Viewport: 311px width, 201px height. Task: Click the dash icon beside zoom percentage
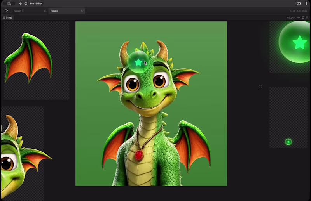(299, 17)
